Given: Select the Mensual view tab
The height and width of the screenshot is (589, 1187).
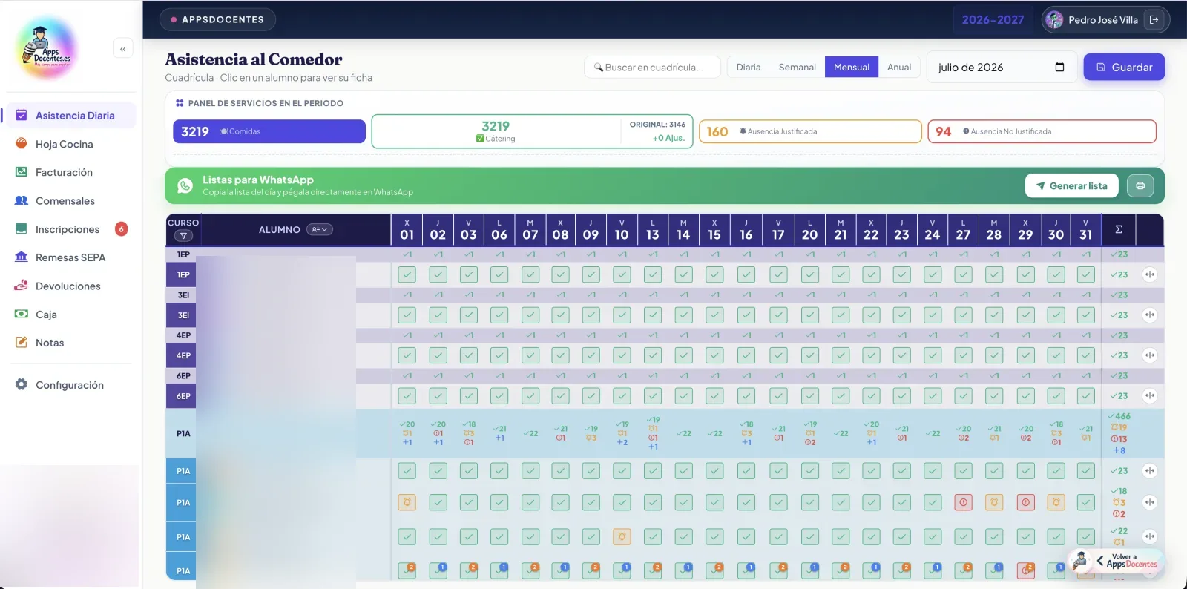Looking at the screenshot, I should (x=852, y=67).
